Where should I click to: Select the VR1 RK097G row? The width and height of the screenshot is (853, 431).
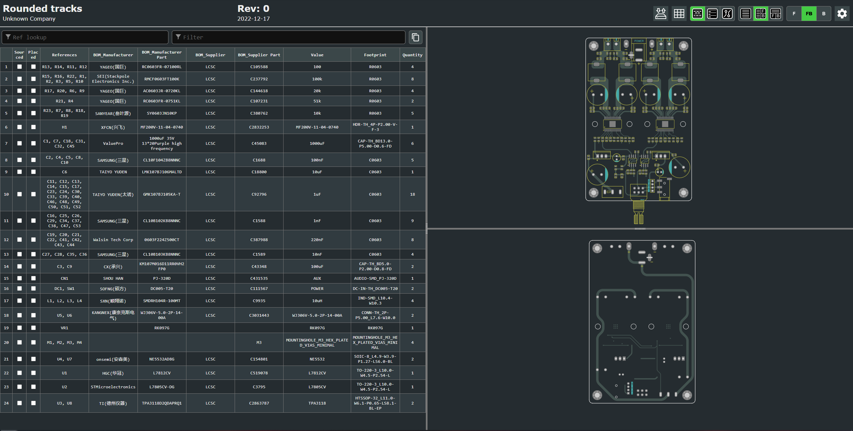click(x=162, y=328)
